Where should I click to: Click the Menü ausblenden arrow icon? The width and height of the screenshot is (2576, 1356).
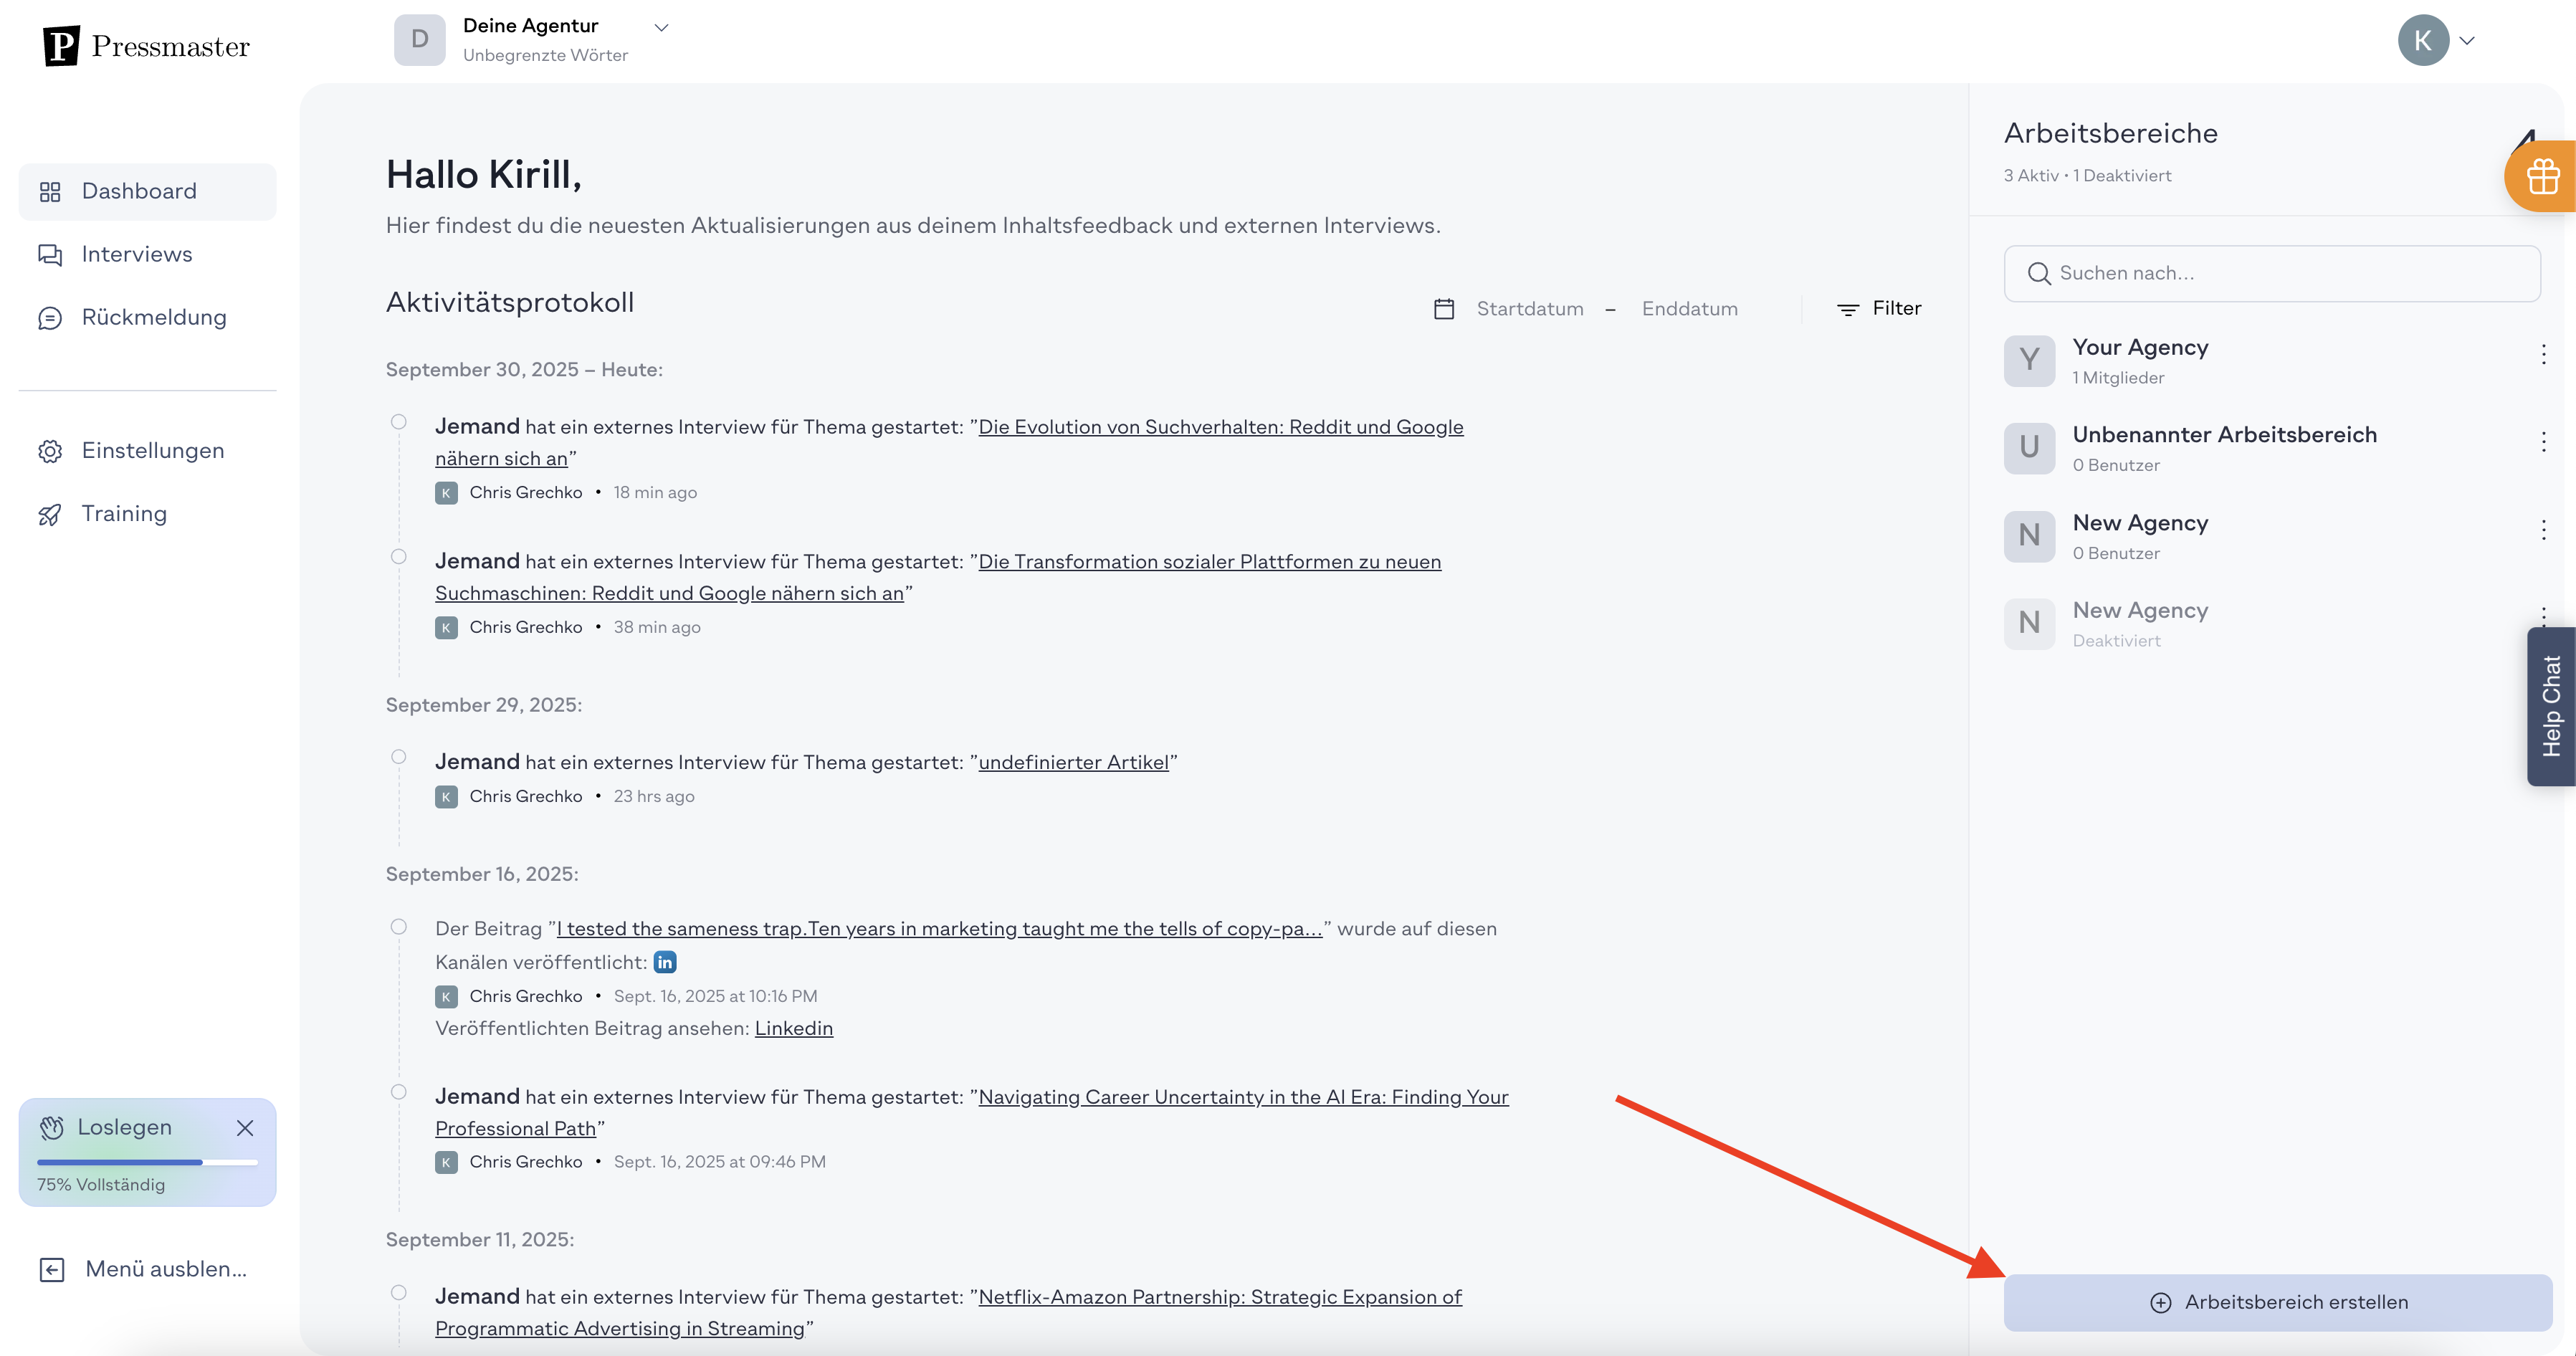pyautogui.click(x=52, y=1270)
